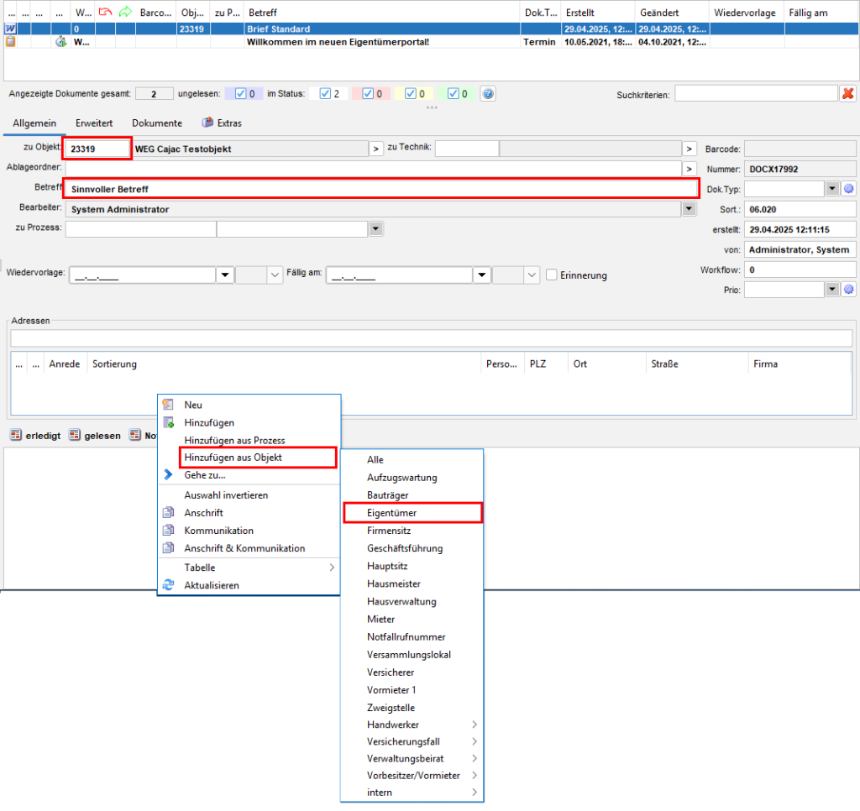This screenshot has width=860, height=811.
Task: Open the Wiedervorlage date dropdown
Action: [224, 275]
